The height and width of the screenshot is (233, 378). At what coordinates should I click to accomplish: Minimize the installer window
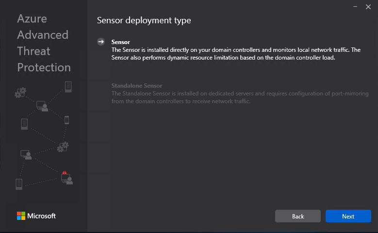click(x=355, y=6)
